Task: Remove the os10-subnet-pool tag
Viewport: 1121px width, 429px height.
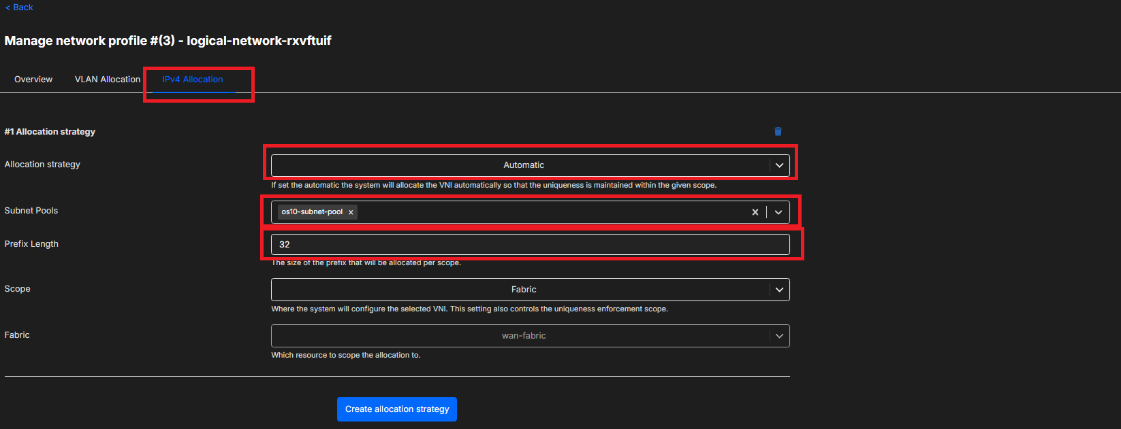Action: (x=351, y=212)
